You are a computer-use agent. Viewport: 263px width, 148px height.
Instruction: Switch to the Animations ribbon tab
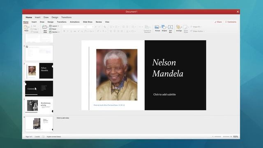coord(75,22)
